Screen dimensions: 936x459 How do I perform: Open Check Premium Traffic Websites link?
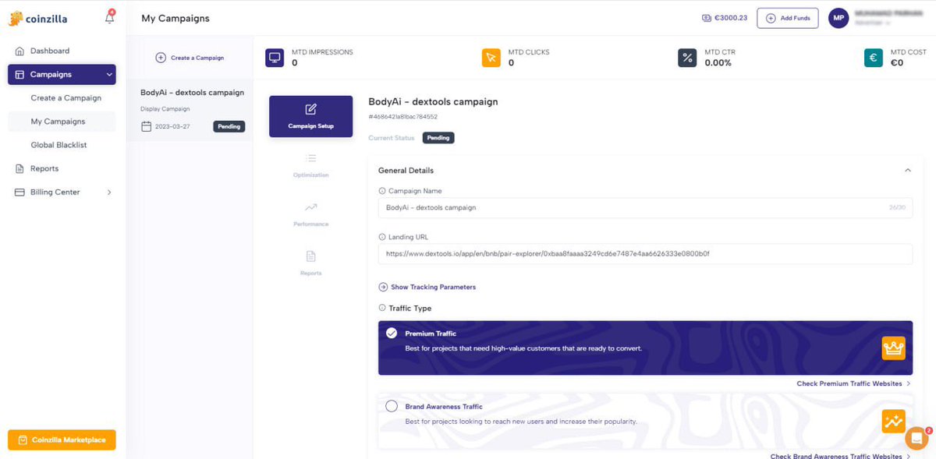pos(853,383)
